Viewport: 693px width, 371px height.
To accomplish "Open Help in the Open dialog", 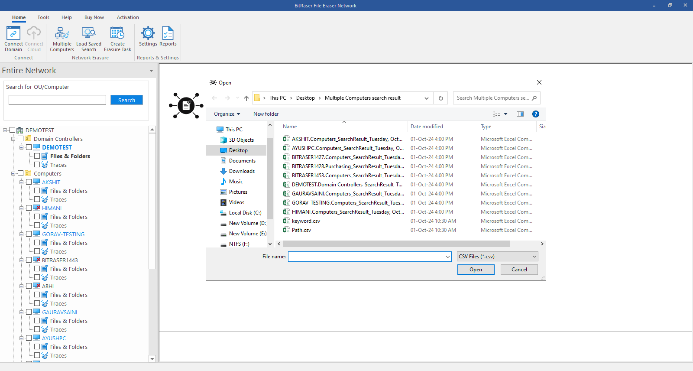I will point(536,114).
